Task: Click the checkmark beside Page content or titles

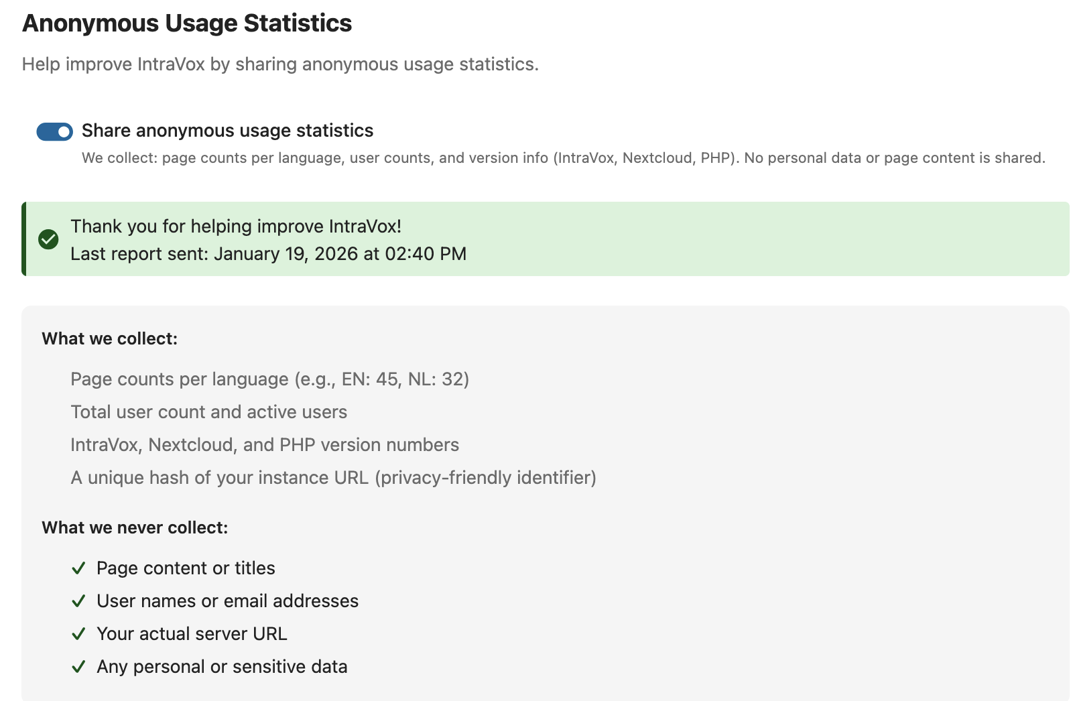Action: (x=78, y=568)
